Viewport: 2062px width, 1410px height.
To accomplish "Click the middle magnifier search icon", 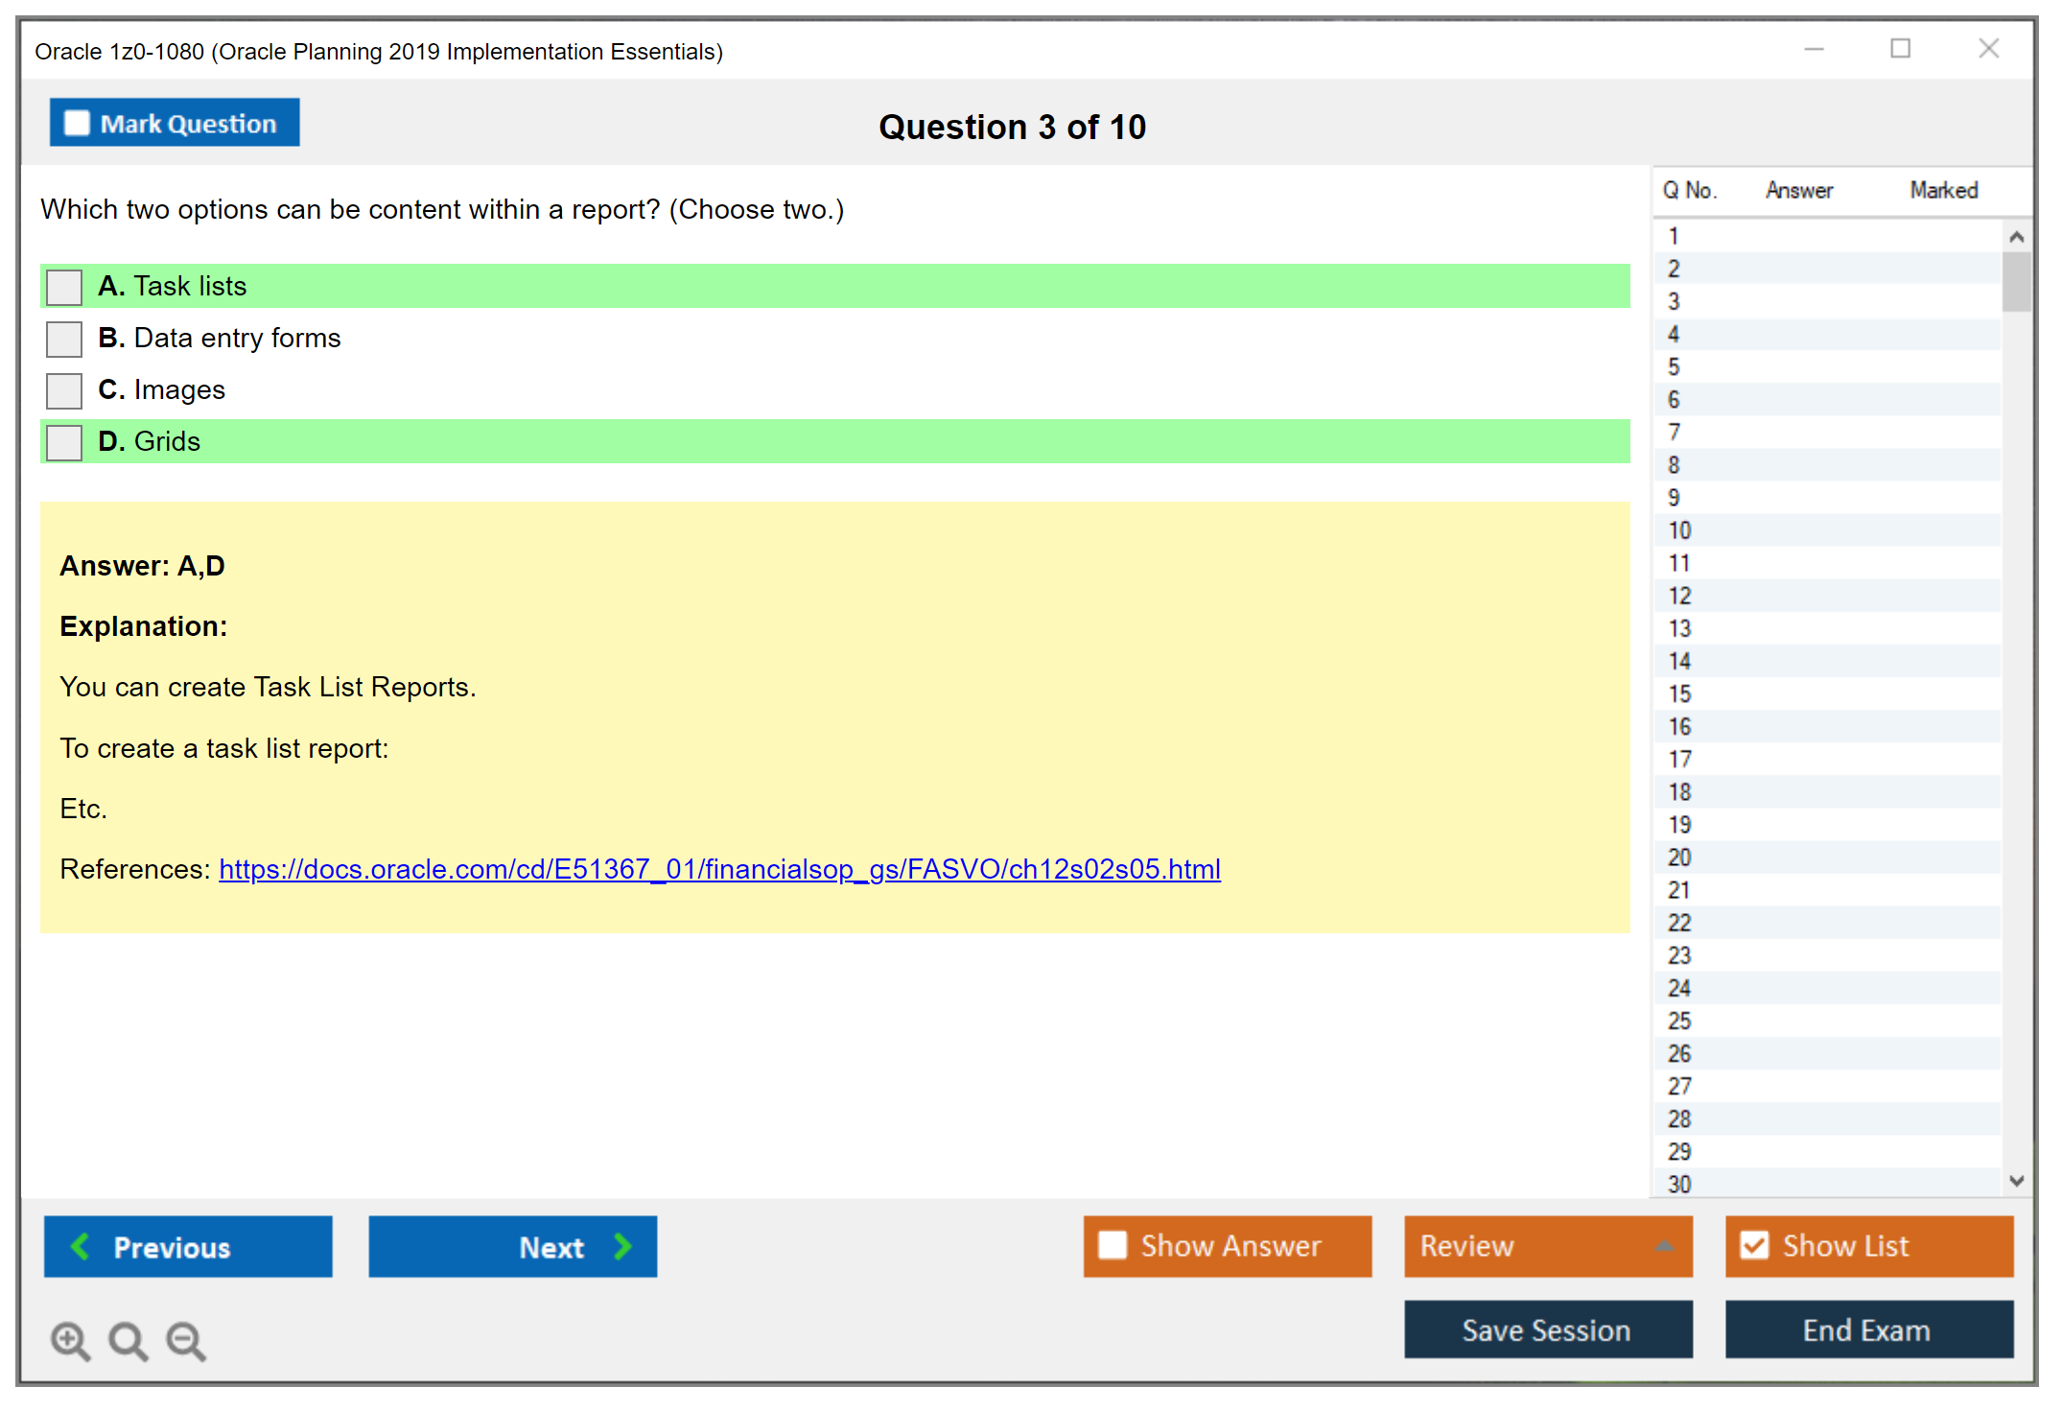I will (128, 1341).
